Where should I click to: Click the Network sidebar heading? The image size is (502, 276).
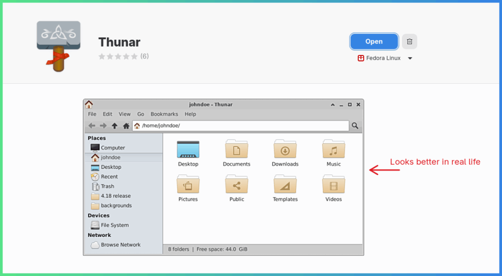point(99,235)
